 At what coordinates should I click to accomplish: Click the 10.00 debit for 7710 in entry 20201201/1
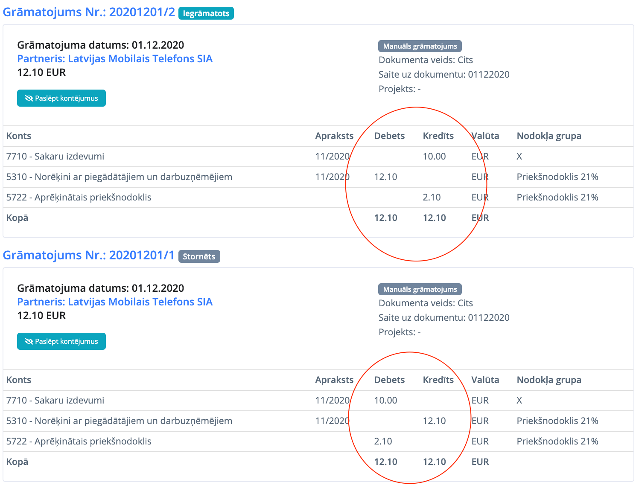click(x=385, y=401)
